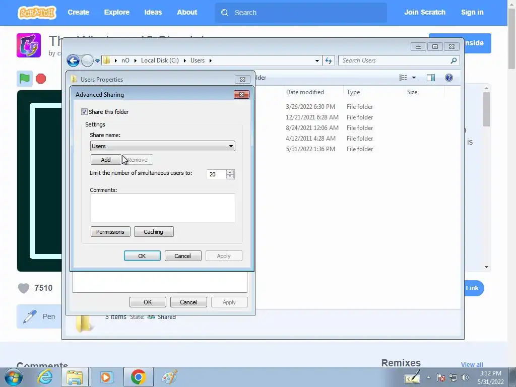Click the 3/26/2022 6:30 PM entry
The height and width of the screenshot is (387, 516).
tap(310, 107)
